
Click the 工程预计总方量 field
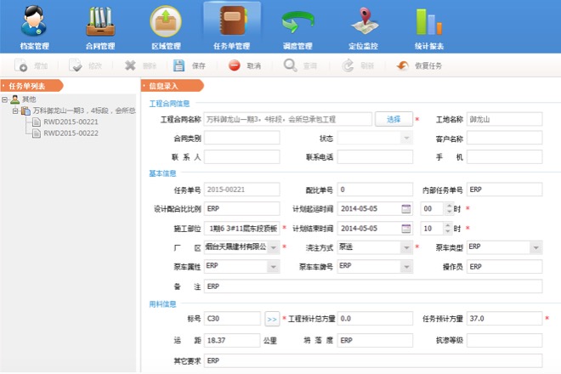point(375,319)
